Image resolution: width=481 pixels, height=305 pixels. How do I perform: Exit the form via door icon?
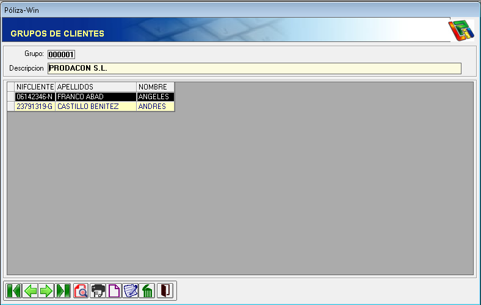165,290
